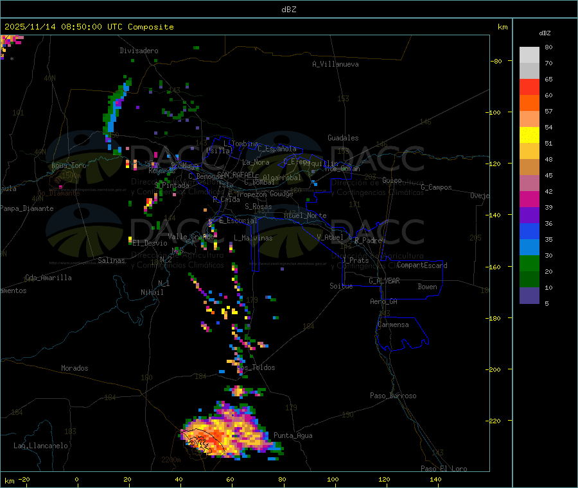Screen dimensions: 578x488
Task: Click the purple 36-39 dBZ legend swatch
Action: click(x=529, y=215)
